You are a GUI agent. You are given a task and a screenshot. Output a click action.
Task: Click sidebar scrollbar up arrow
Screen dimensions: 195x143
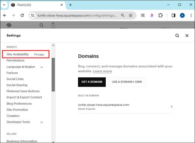point(53,45)
